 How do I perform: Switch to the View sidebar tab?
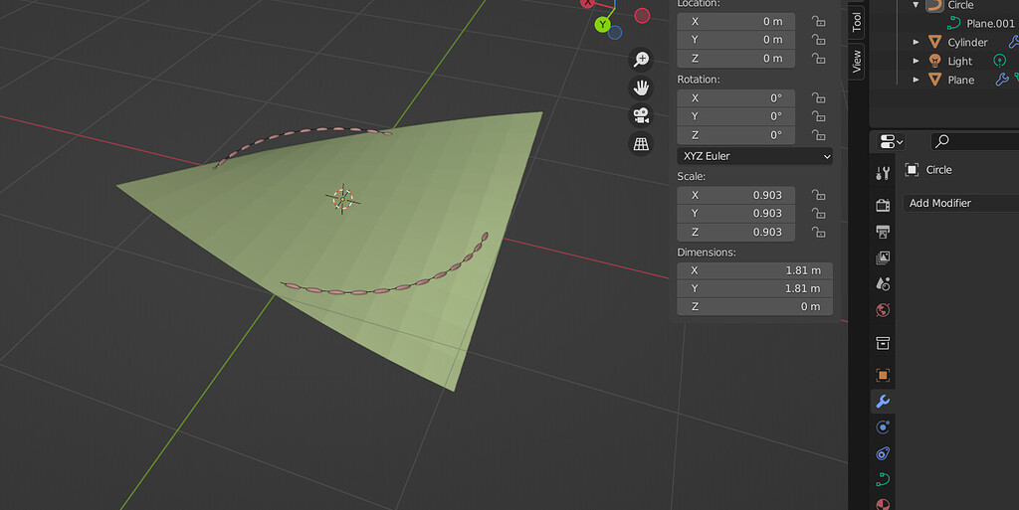857,61
